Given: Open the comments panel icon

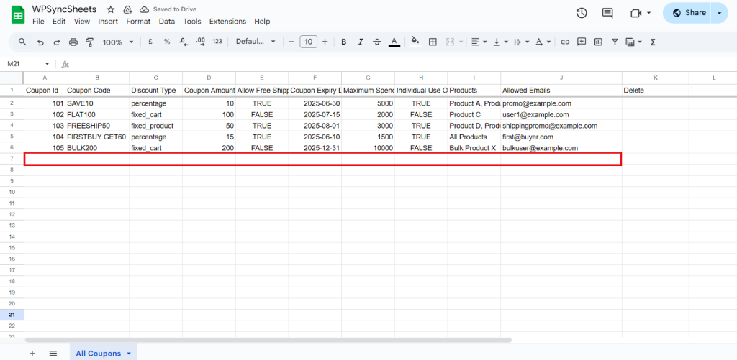Looking at the screenshot, I should [x=607, y=13].
